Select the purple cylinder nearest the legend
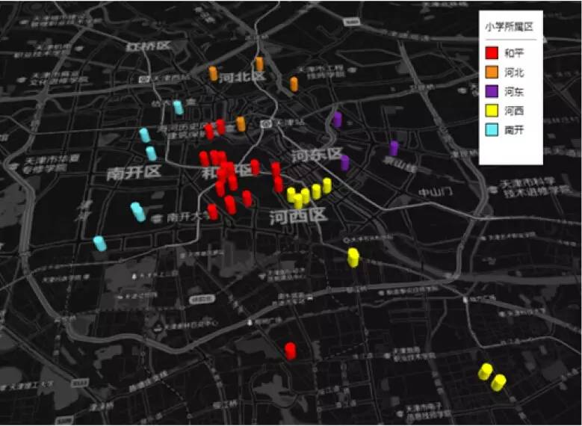 pos(394,148)
